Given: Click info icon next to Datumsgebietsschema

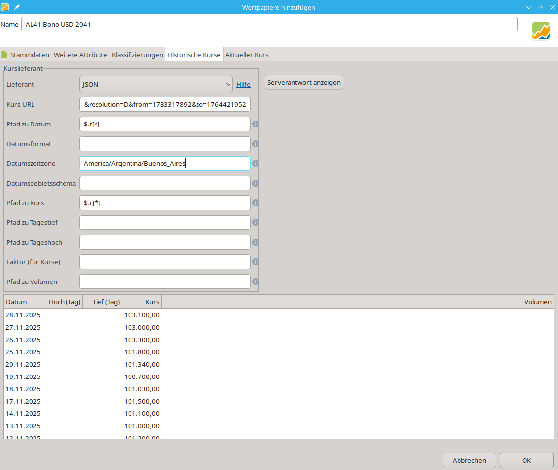Looking at the screenshot, I should tap(255, 183).
